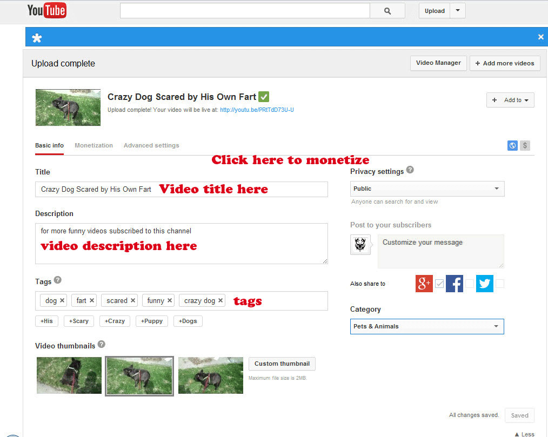Click the YouTube logo

point(46,10)
